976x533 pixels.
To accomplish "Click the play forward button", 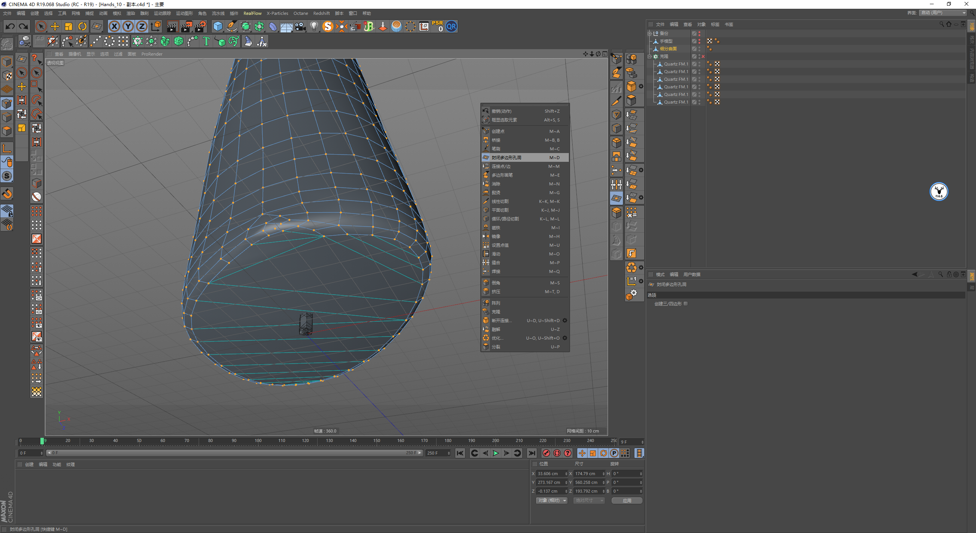I will pyautogui.click(x=496, y=453).
